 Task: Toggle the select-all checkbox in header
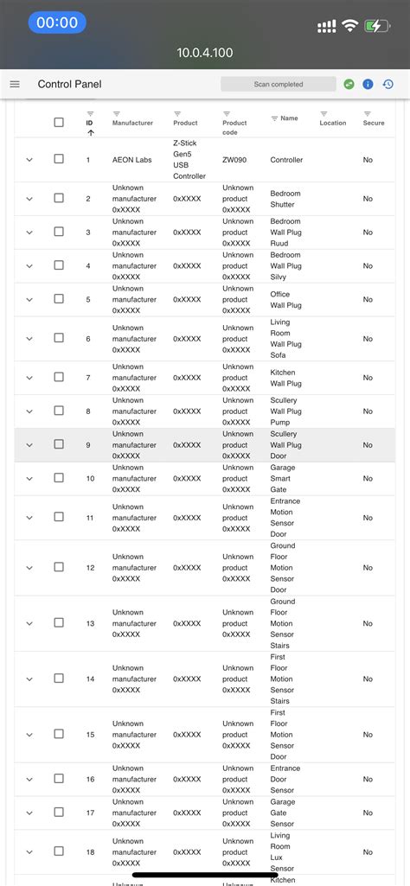point(59,122)
